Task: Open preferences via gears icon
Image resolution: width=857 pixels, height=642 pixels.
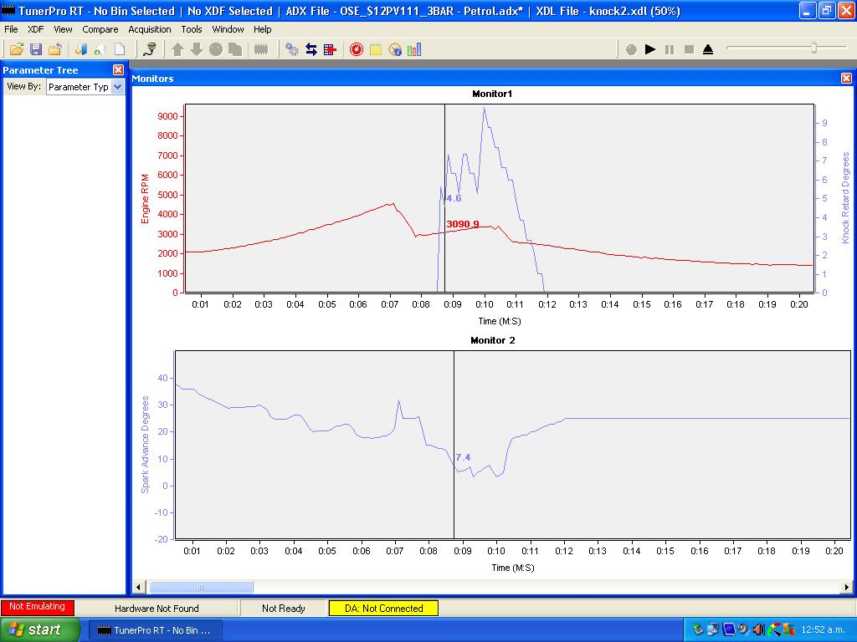Action: (x=292, y=49)
